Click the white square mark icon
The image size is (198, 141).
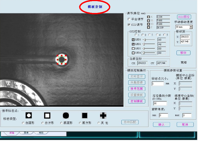(47, 115)
